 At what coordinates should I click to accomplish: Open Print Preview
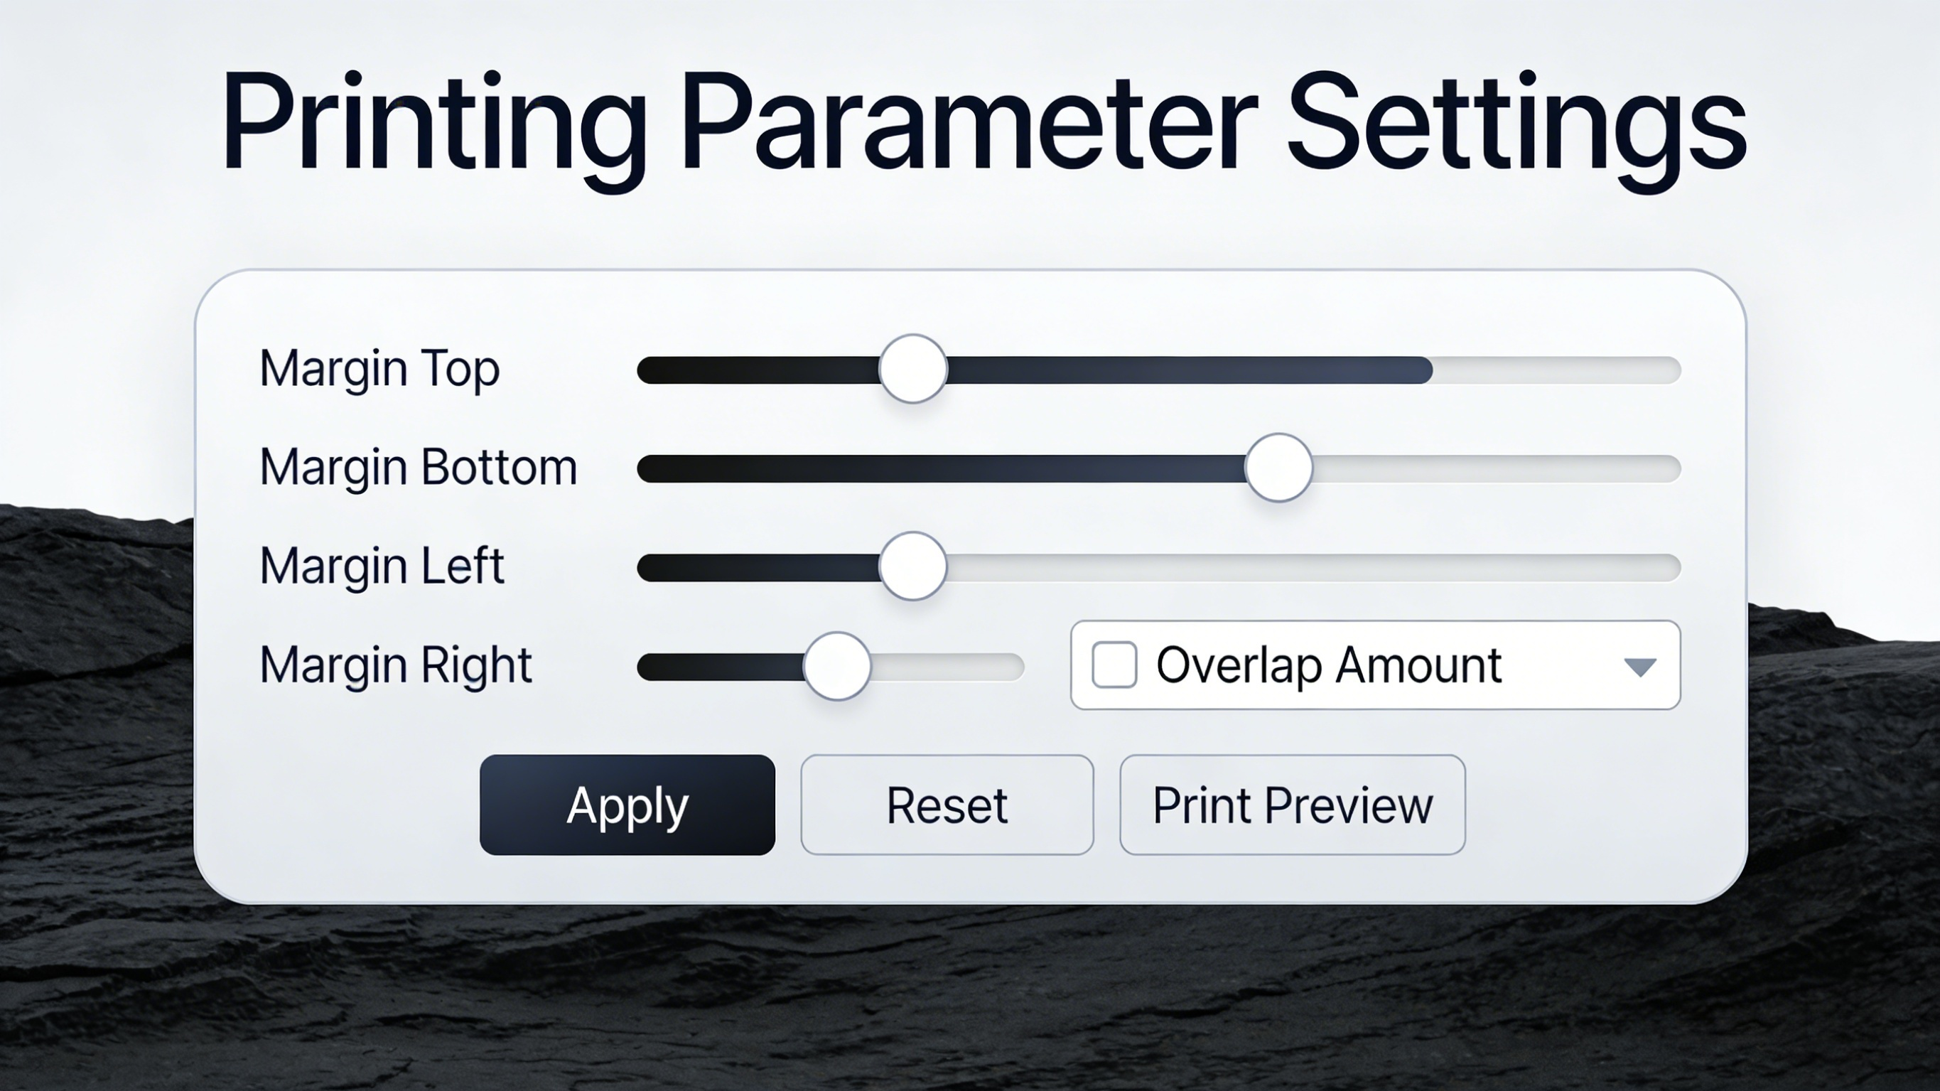pyautogui.click(x=1293, y=805)
